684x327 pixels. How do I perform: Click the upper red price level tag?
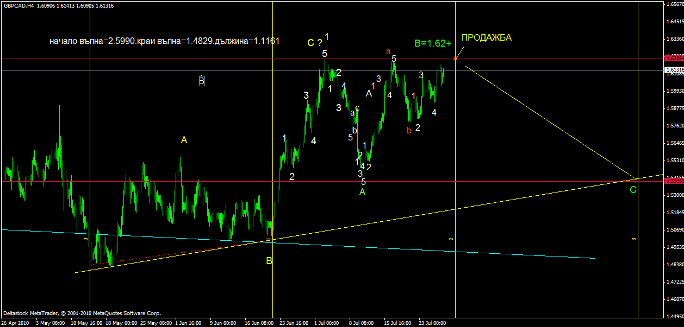click(x=673, y=57)
